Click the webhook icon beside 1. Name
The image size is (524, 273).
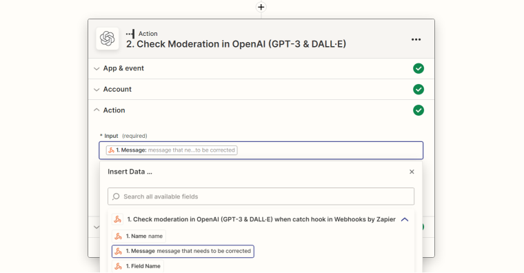[119, 236]
